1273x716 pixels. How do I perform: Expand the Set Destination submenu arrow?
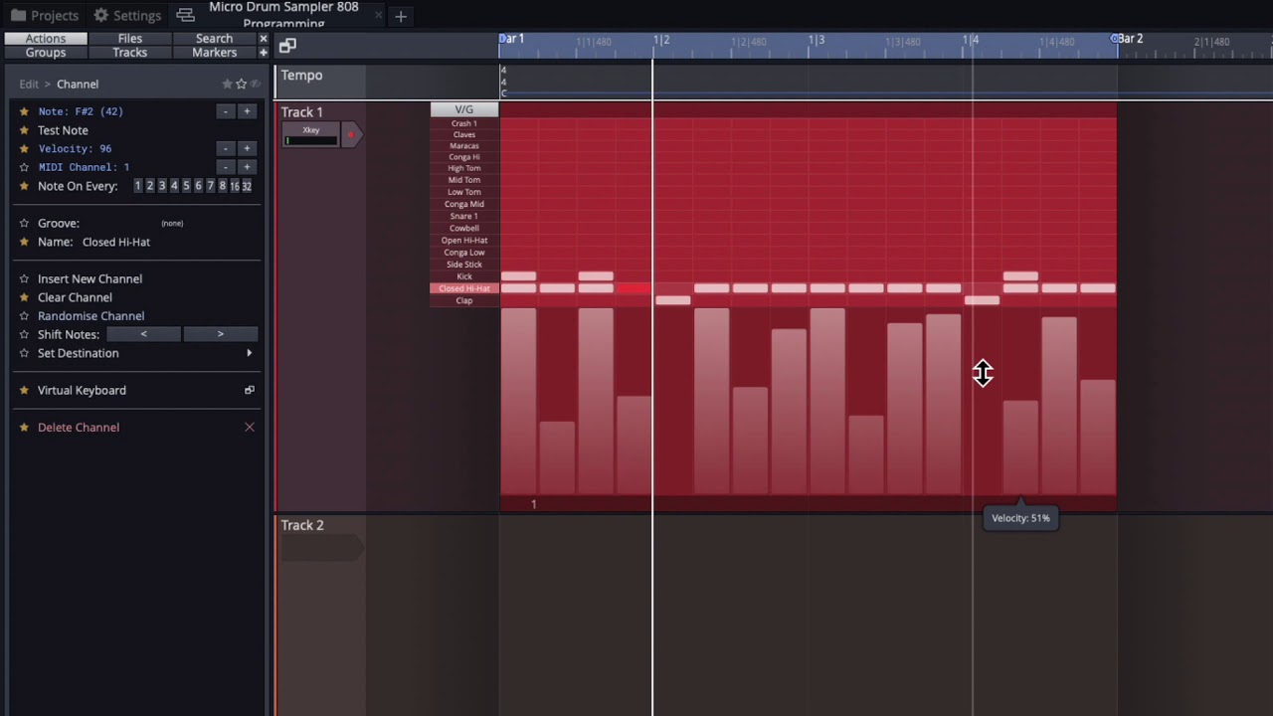[249, 353]
